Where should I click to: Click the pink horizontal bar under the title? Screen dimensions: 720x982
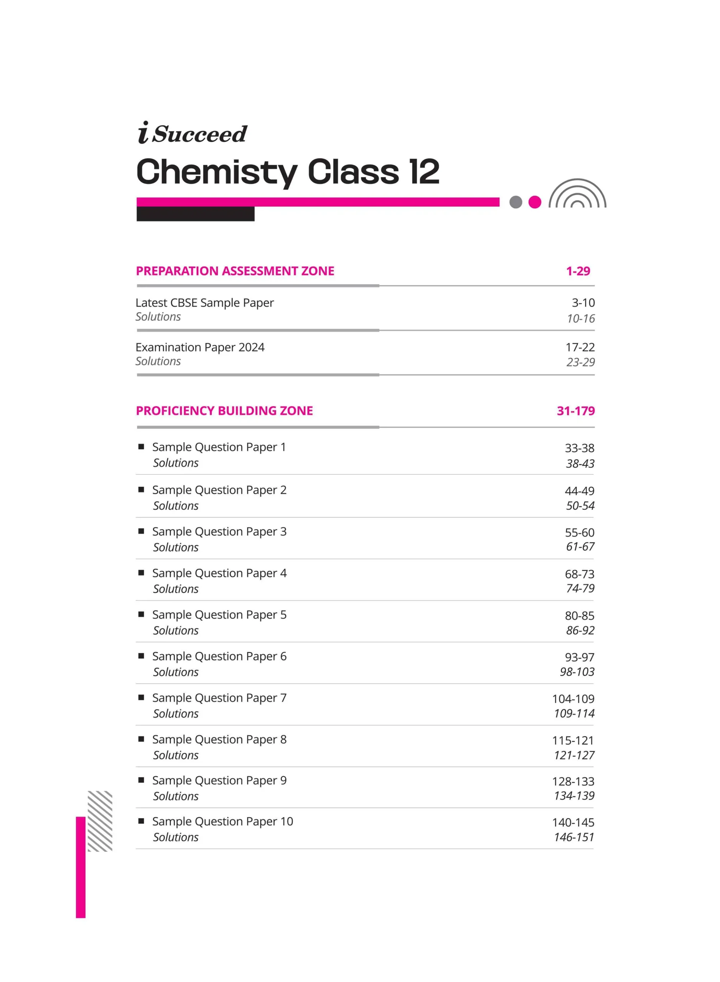click(318, 202)
